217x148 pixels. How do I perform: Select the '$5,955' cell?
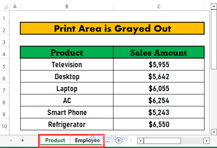(159, 64)
